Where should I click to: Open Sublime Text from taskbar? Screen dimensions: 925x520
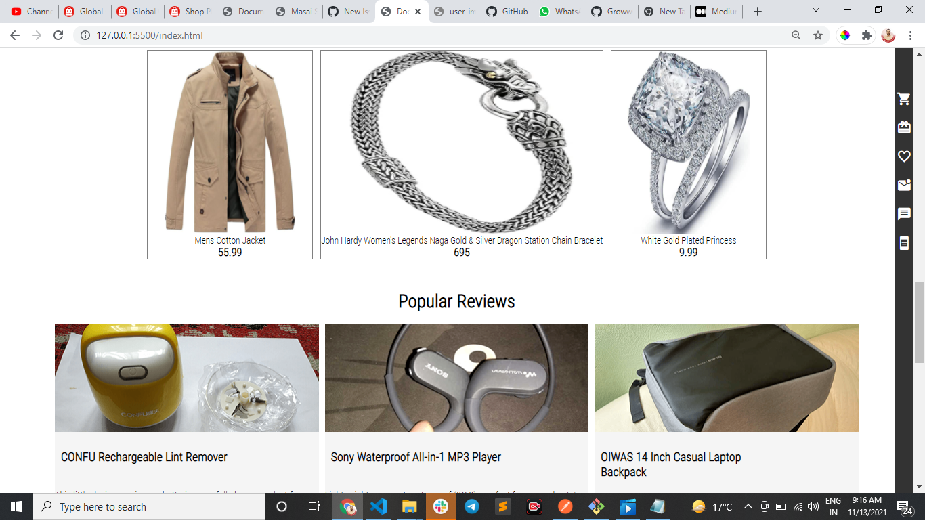pyautogui.click(x=503, y=506)
